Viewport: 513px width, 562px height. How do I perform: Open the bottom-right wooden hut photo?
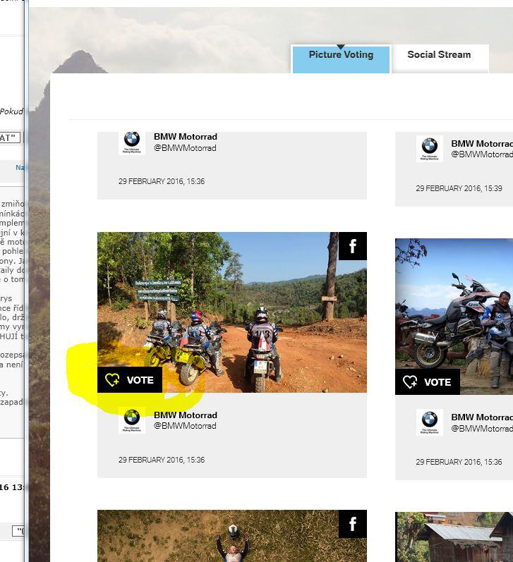(x=455, y=537)
